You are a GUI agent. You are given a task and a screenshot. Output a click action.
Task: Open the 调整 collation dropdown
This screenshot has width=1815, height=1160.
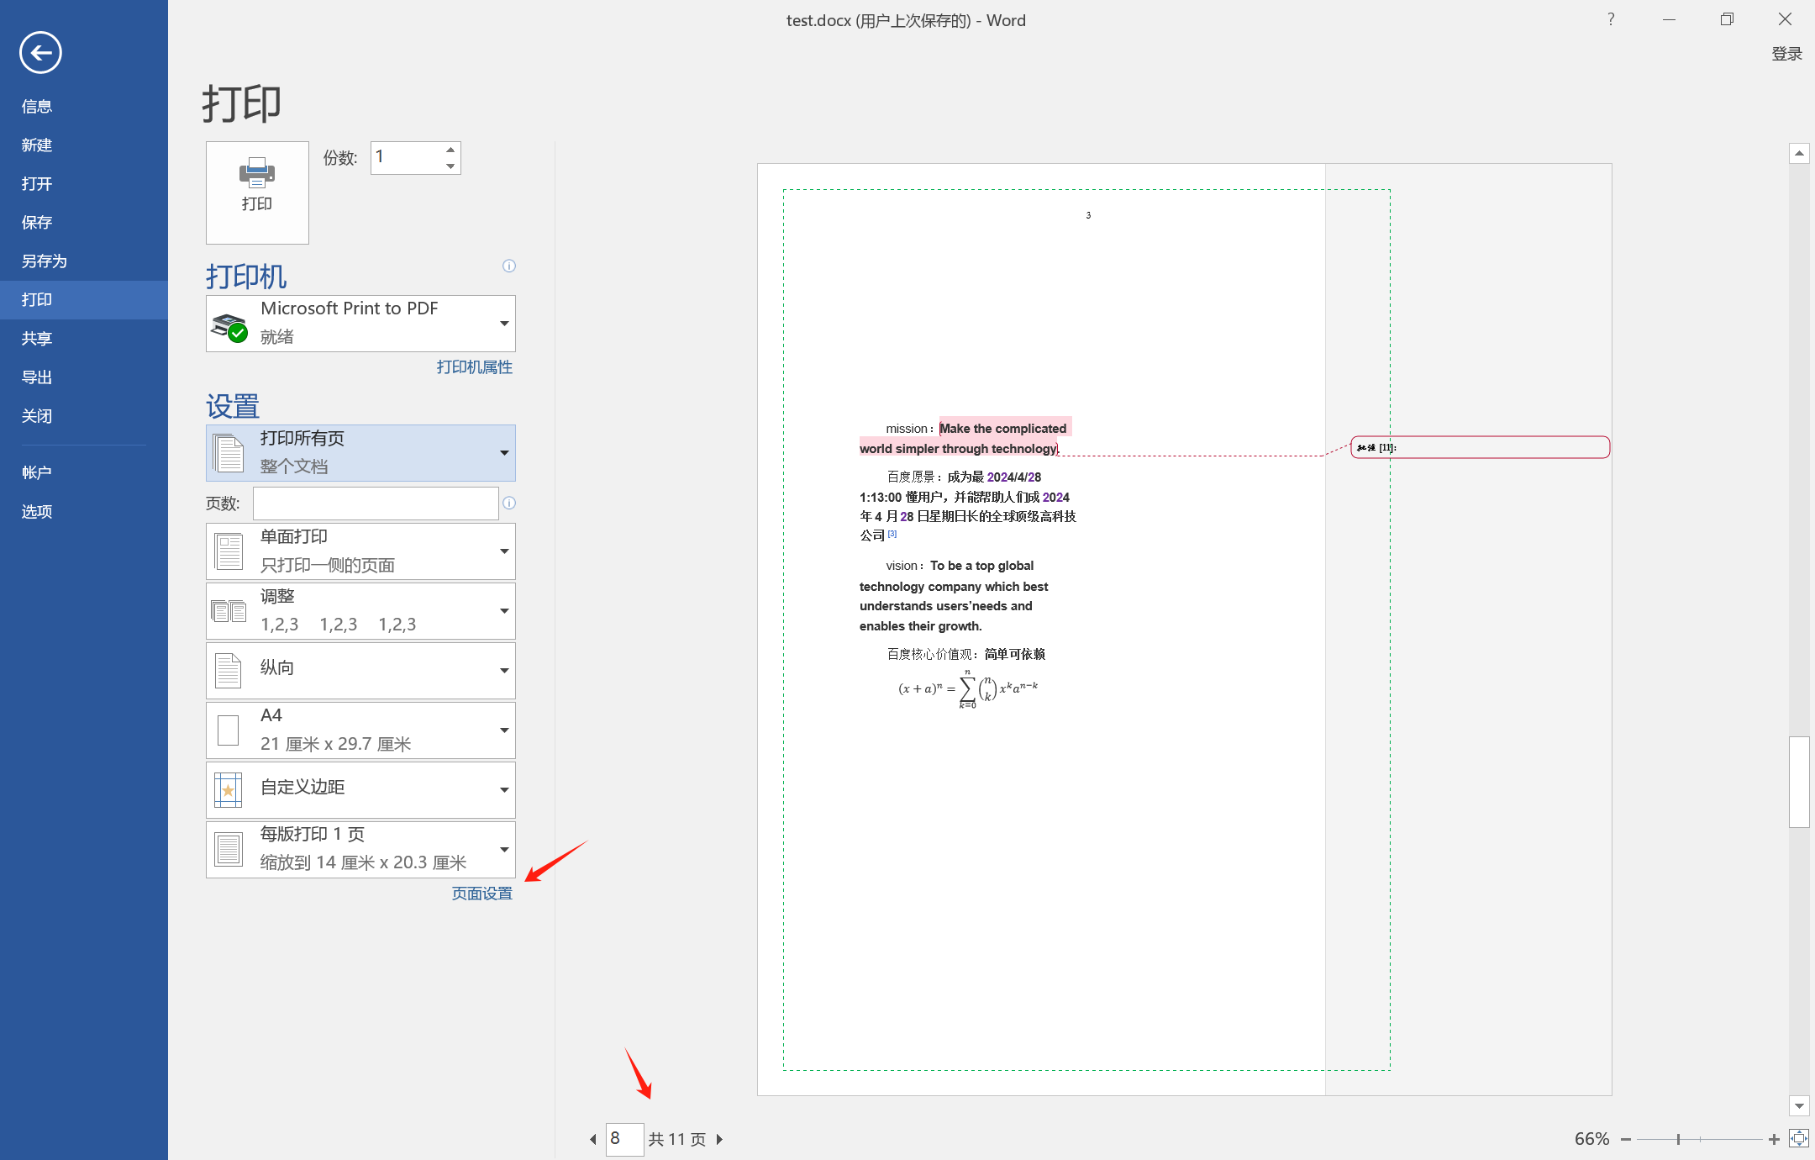point(360,611)
